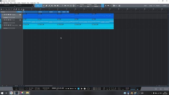Select the Bend tool
Viewport: 169px width, 95px height.
[x=55, y=6]
